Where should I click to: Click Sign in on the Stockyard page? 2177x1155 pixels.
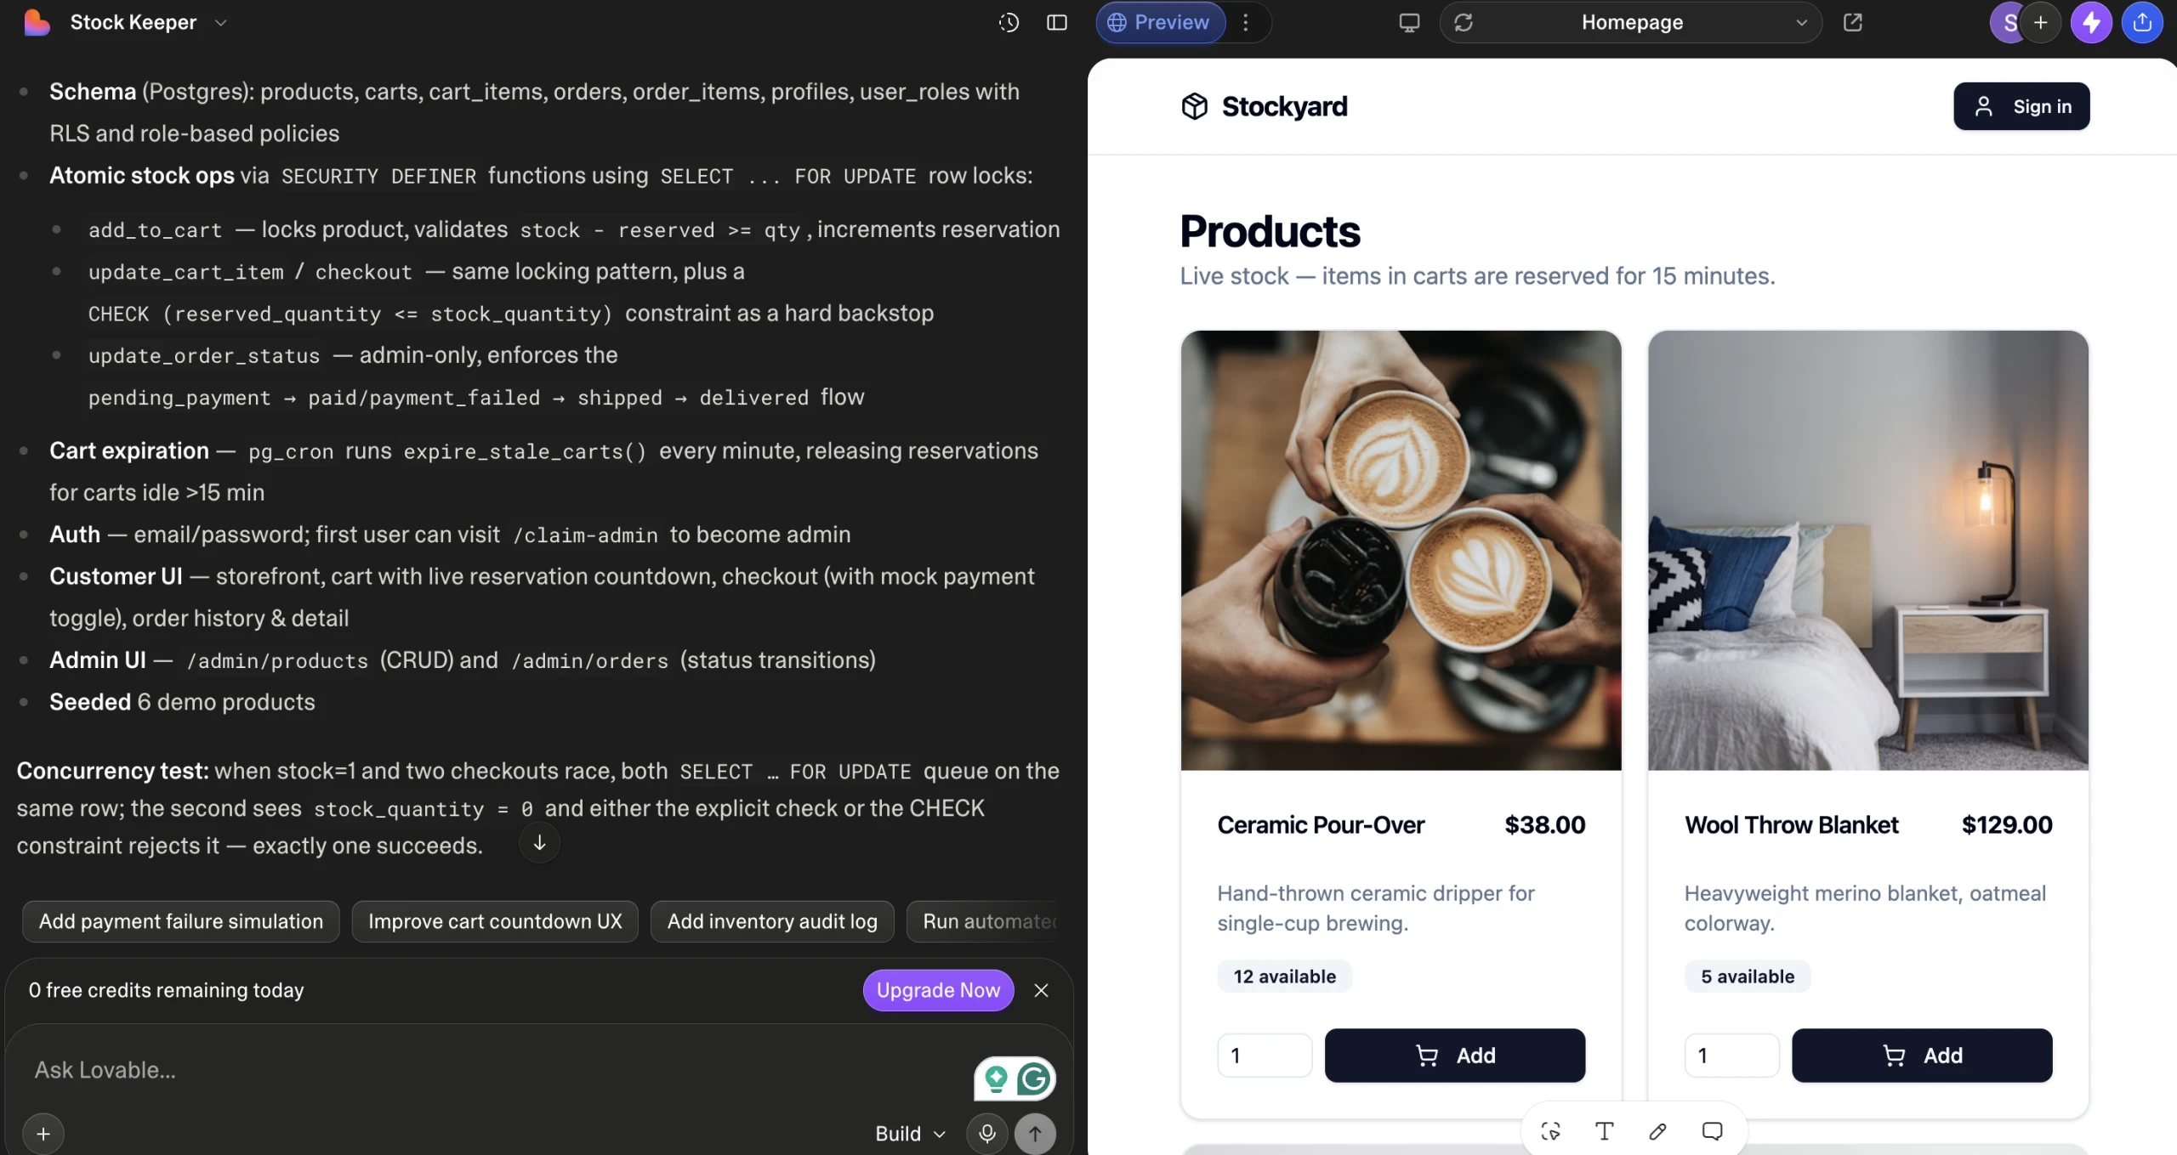(x=2021, y=106)
